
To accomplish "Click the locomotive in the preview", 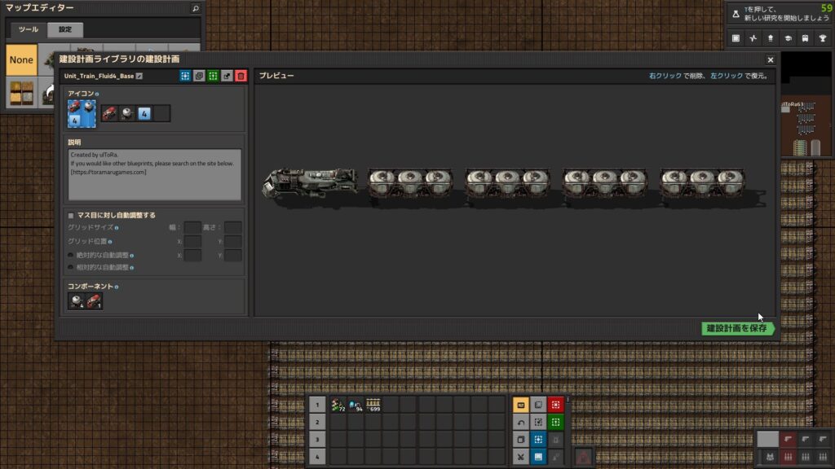I will (x=310, y=182).
